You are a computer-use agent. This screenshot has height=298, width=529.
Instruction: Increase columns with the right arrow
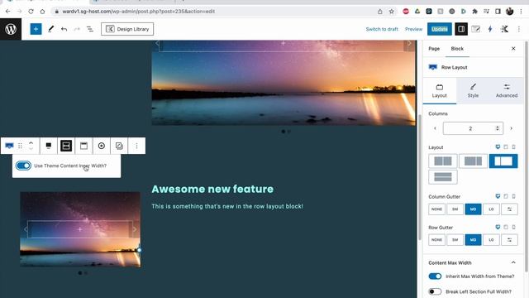(511, 128)
